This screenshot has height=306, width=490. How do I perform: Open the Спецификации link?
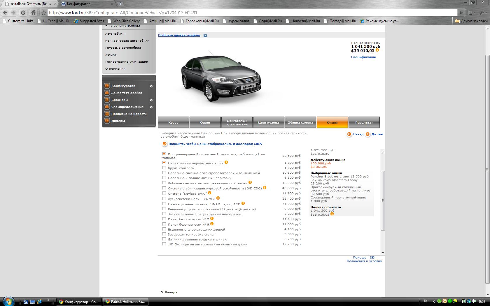click(x=363, y=57)
